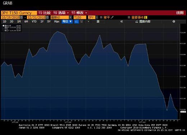The width and height of the screenshot is (187, 135).
Task: Click the 线图 line chart label
Action: click(180, 13)
